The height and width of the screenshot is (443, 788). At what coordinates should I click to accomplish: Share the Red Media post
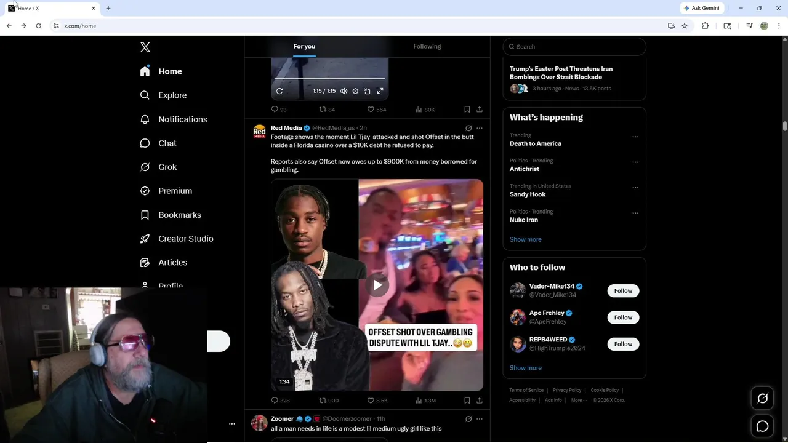[480, 401]
